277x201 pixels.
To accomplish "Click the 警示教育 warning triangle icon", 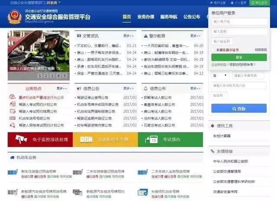I will pos(145,36).
